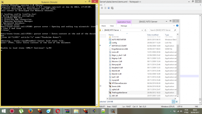Open the address bar history dropdown
202x114 pixels.
(142, 30)
